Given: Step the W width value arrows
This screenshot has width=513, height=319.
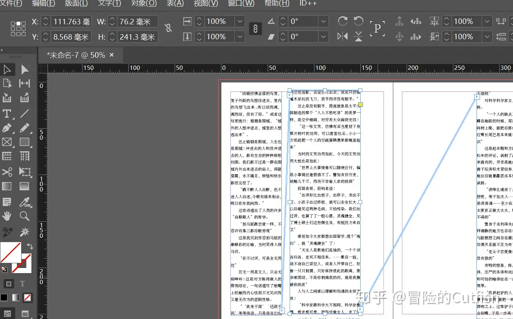Looking at the screenshot, I should coord(112,21).
